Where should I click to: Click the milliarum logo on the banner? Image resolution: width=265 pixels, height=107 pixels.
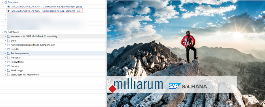[x=136, y=86]
